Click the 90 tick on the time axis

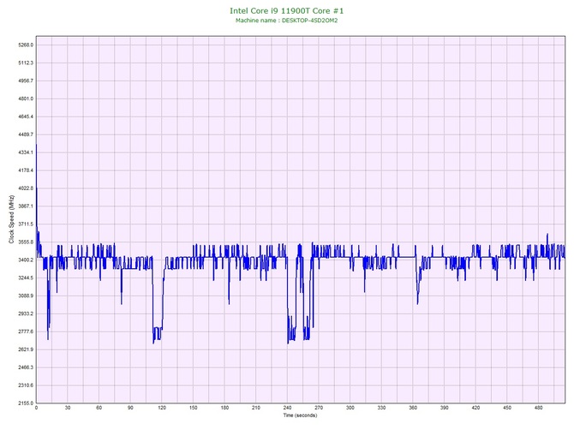coord(130,408)
